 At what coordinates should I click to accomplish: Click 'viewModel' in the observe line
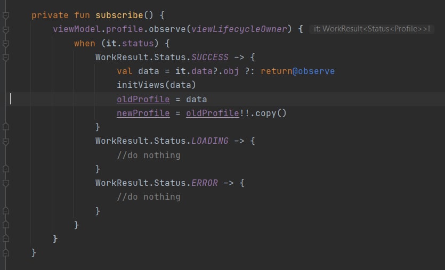pyautogui.click(x=77, y=29)
